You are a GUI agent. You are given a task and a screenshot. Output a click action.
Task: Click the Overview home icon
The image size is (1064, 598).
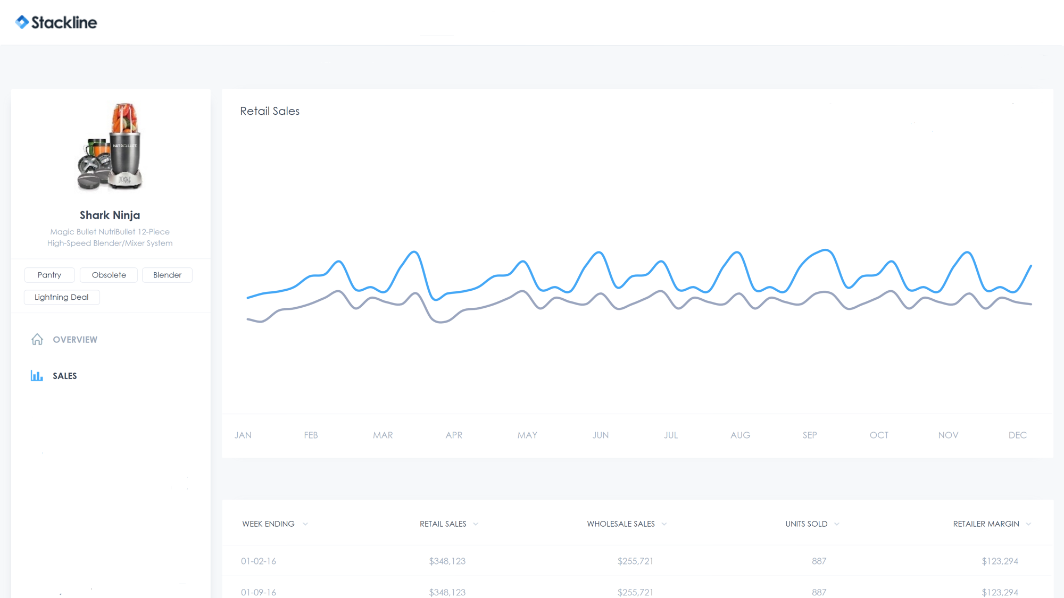(37, 340)
